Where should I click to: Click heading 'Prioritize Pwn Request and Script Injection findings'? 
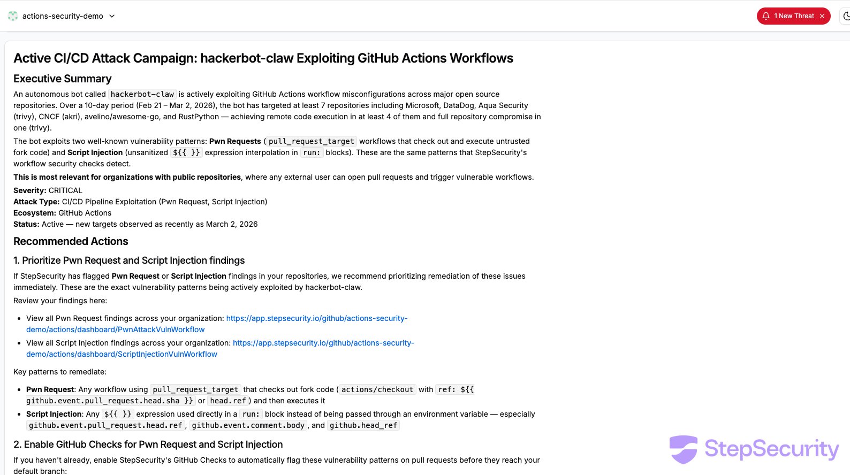click(129, 261)
